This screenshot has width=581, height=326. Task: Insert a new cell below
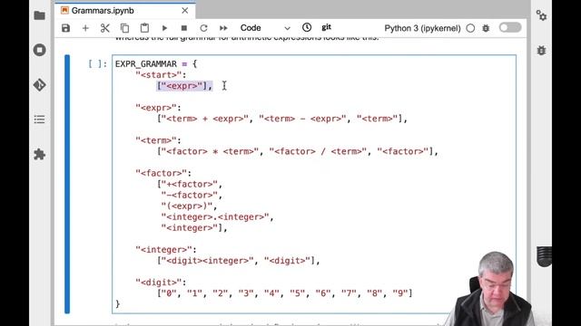(x=85, y=28)
